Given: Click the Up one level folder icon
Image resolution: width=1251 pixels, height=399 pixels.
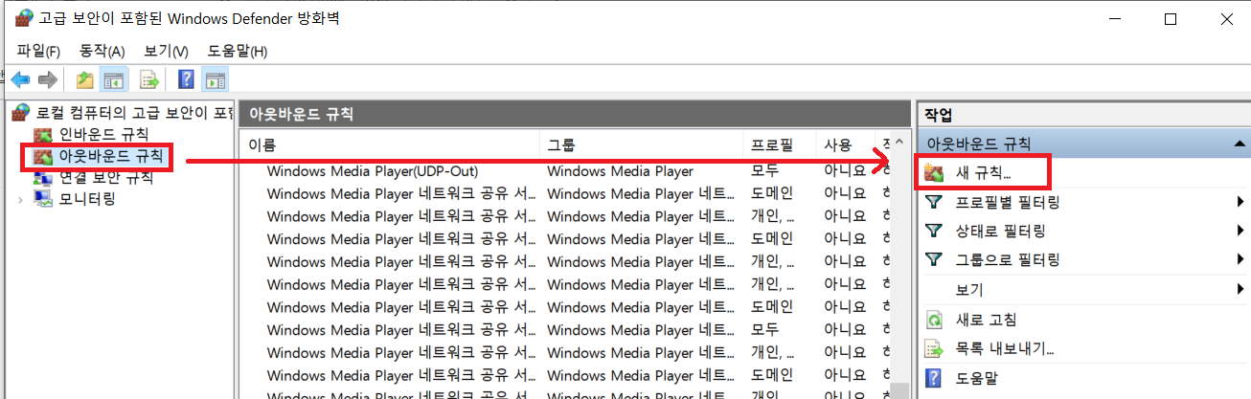Looking at the screenshot, I should click(x=85, y=80).
